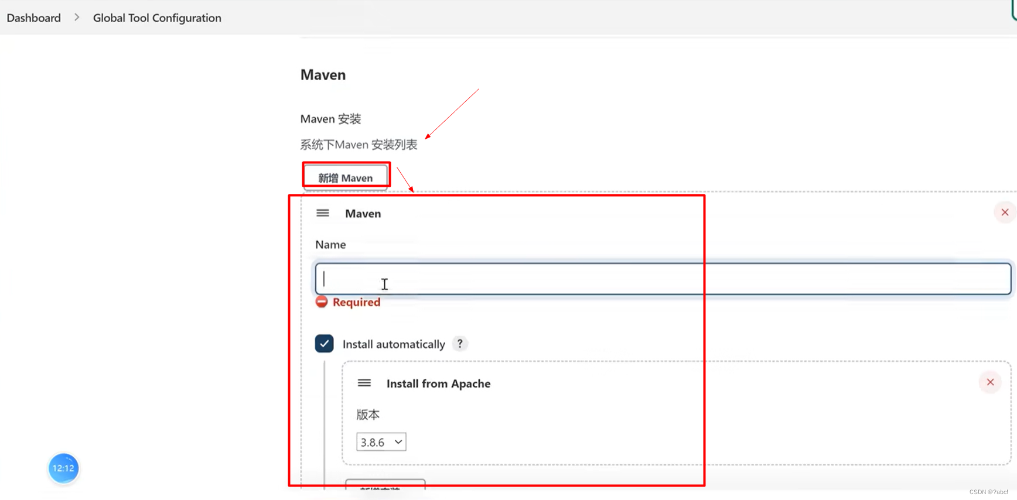This screenshot has width=1017, height=500.
Task: Click the Maven section heading
Action: pyautogui.click(x=323, y=75)
